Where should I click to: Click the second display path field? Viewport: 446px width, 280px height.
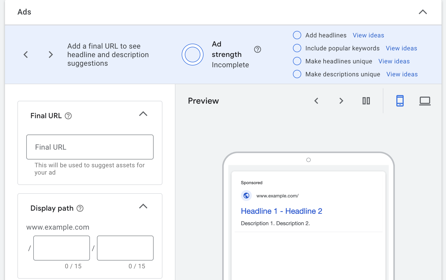125,248
